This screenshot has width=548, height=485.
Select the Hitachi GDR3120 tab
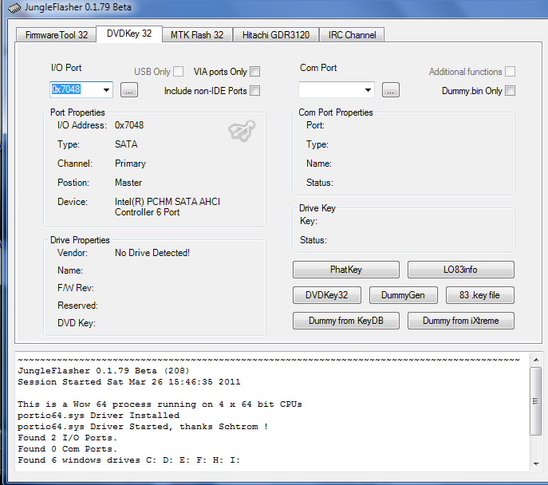(x=277, y=35)
